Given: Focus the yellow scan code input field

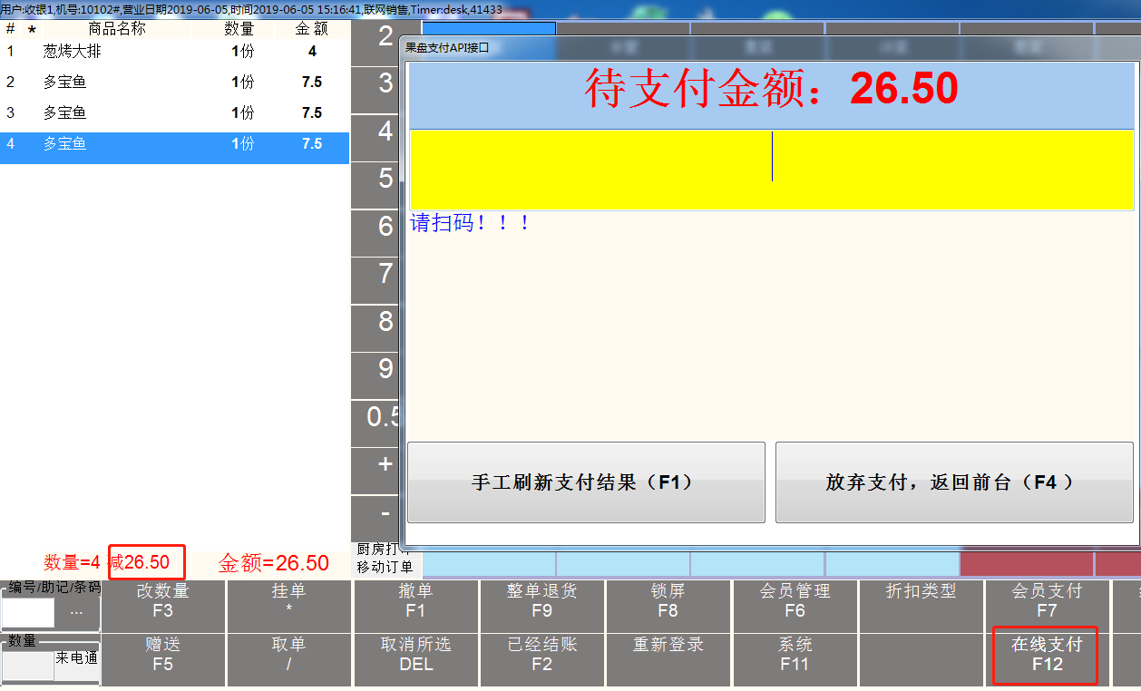Looking at the screenshot, I should [772, 170].
